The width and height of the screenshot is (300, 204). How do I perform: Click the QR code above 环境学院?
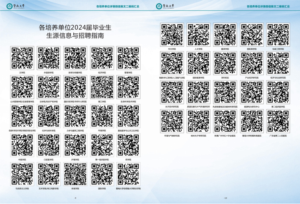pyautogui.click(x=102, y=116)
